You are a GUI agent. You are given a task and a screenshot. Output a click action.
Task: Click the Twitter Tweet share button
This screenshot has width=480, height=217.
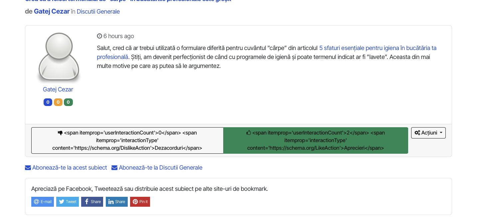pos(68,202)
